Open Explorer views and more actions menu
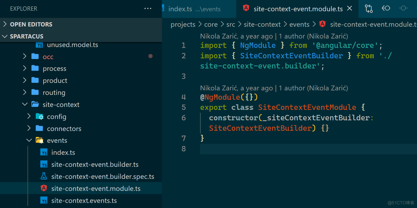The image size is (417, 208). tap(148, 9)
